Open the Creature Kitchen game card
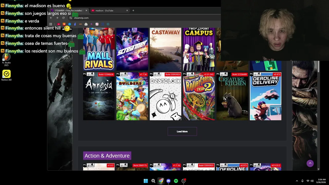Viewport: 329px width, 185px height. point(232,96)
